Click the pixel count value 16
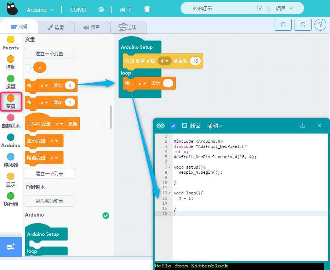Image resolution: width=330 pixels, height=270 pixels. click(x=195, y=61)
